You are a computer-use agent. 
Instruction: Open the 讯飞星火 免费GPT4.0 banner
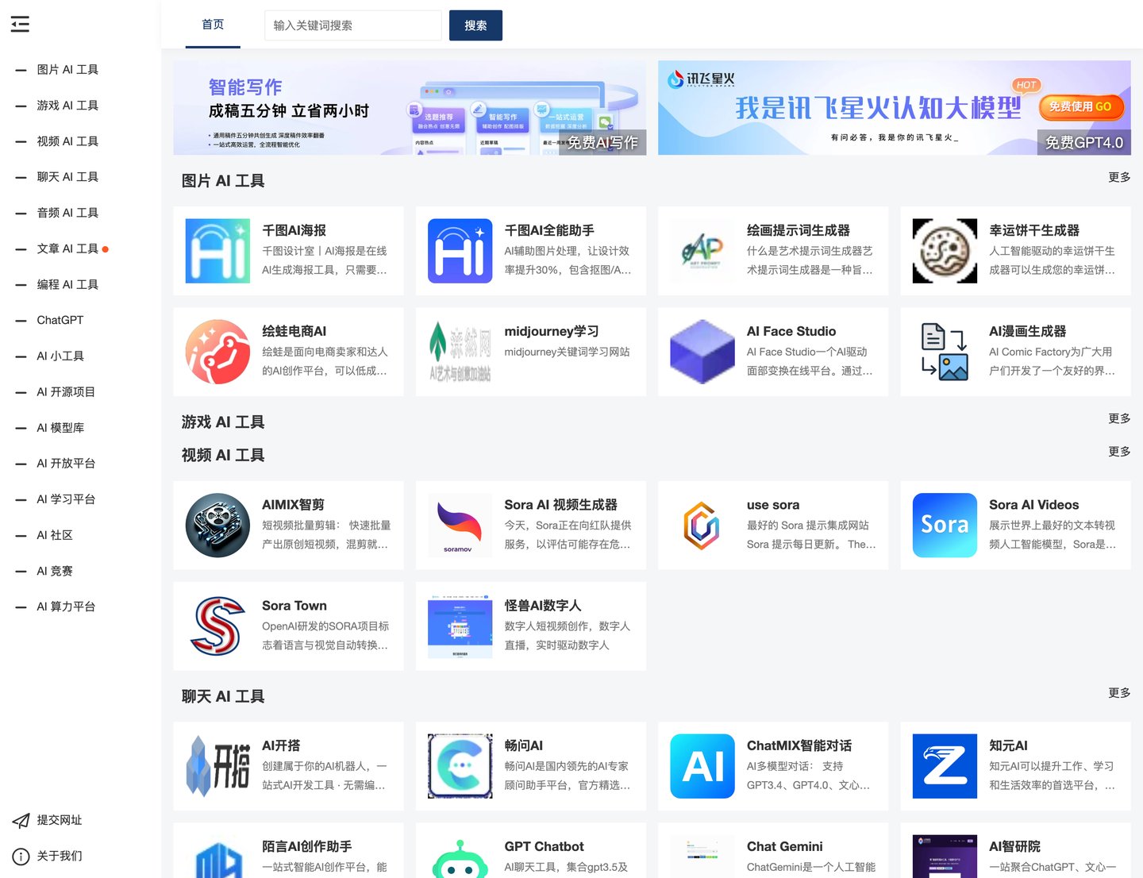[x=895, y=108]
